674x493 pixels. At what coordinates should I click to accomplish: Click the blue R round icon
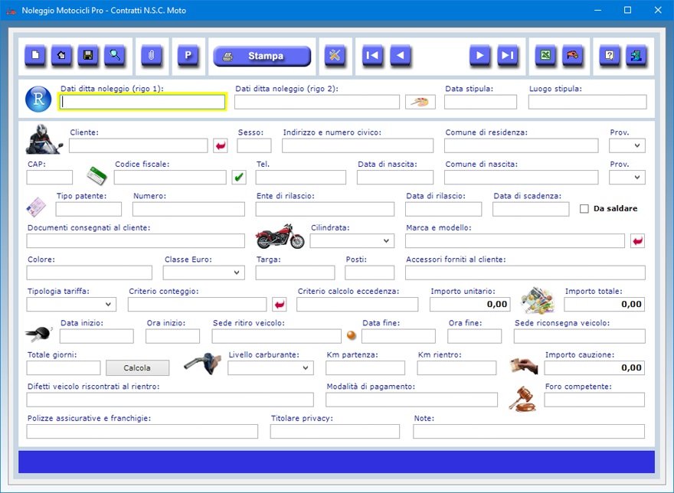point(38,100)
